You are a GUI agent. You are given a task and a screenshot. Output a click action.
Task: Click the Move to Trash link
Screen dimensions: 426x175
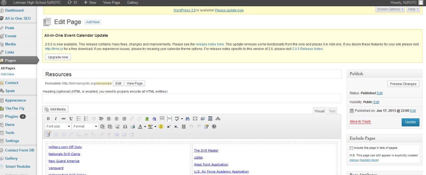pos(360,122)
